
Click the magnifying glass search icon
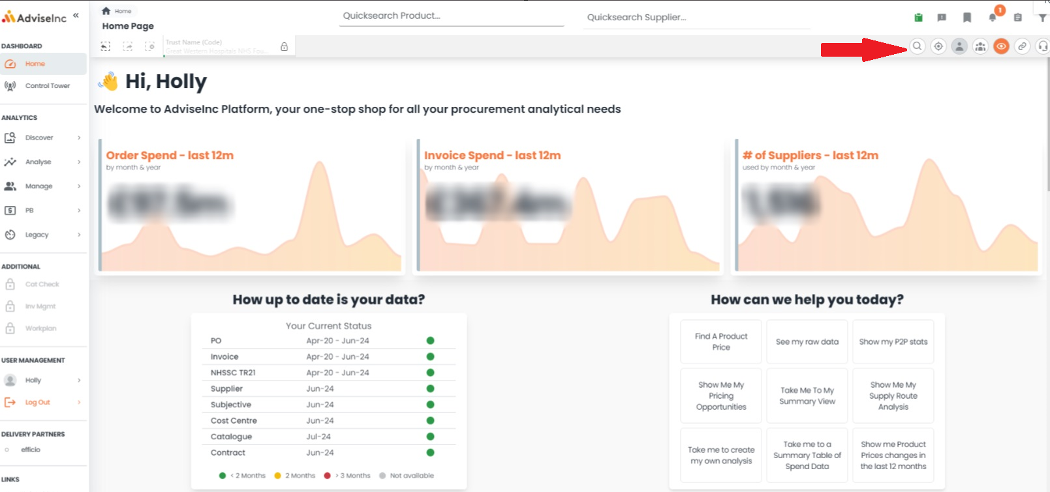pyautogui.click(x=917, y=46)
